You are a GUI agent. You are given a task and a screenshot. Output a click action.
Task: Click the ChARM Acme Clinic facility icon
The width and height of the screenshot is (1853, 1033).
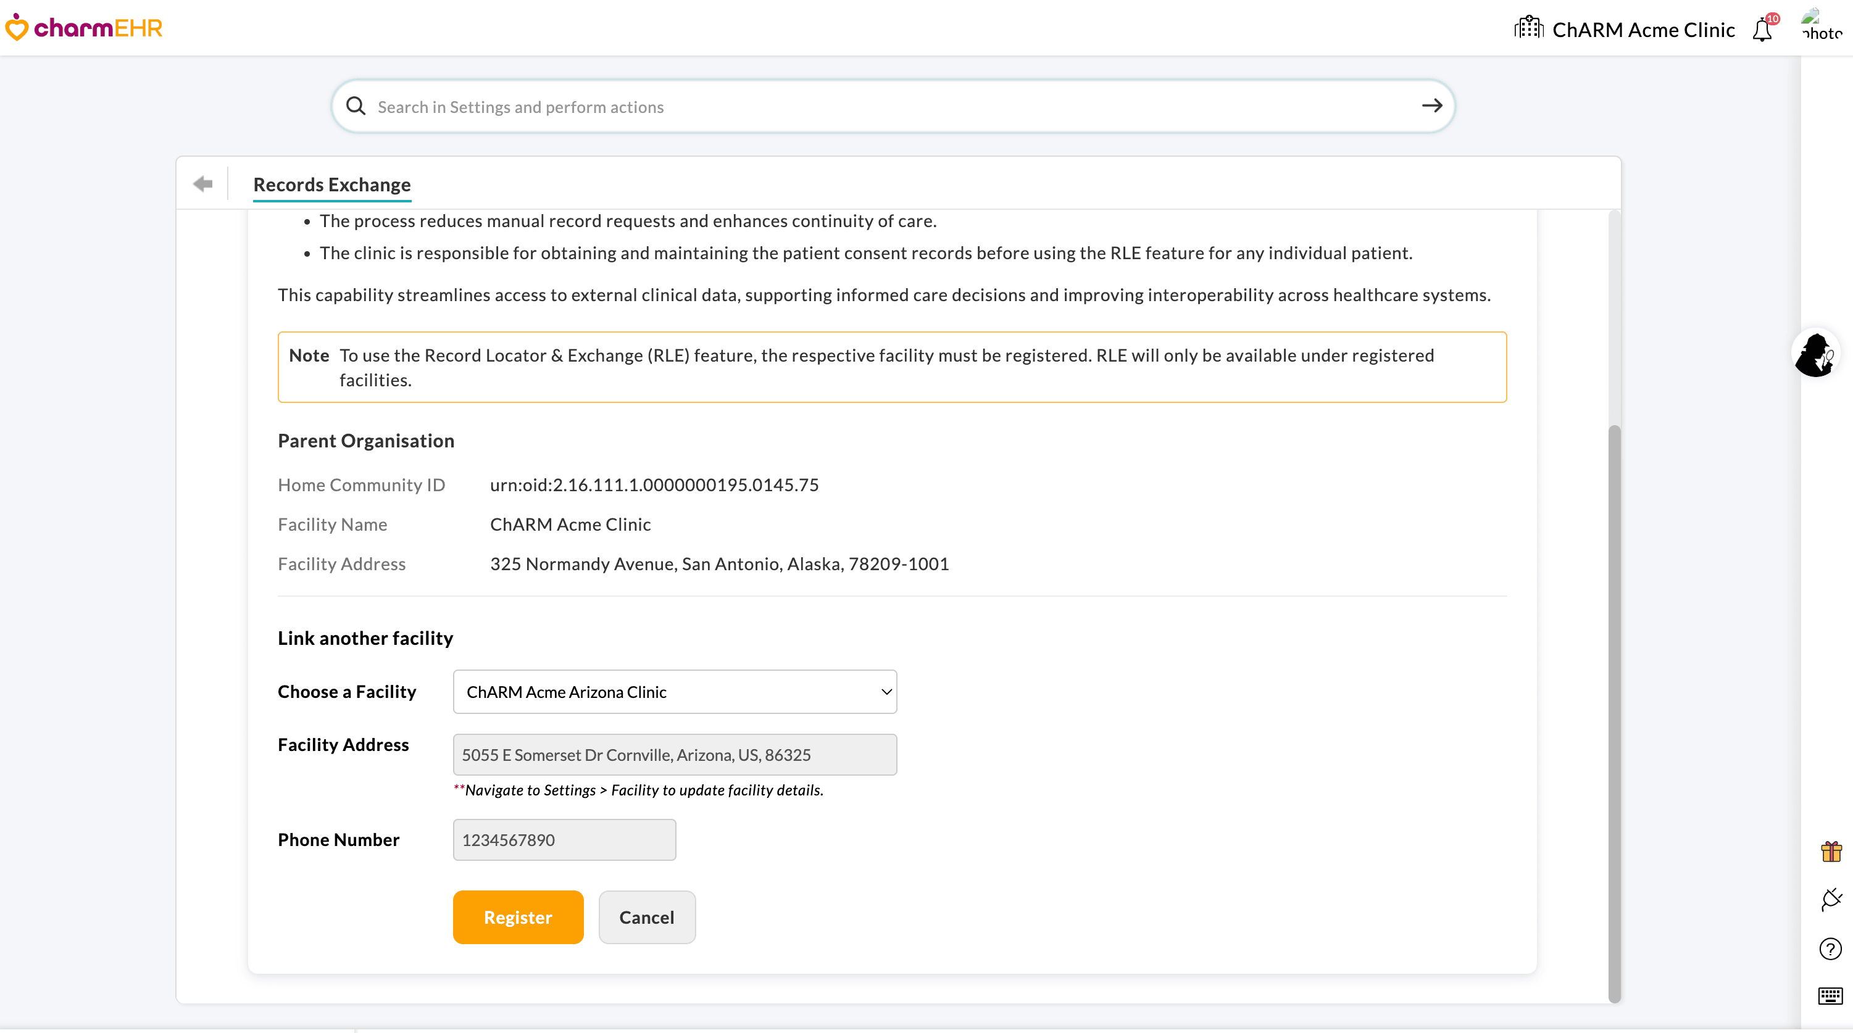click(x=1530, y=28)
